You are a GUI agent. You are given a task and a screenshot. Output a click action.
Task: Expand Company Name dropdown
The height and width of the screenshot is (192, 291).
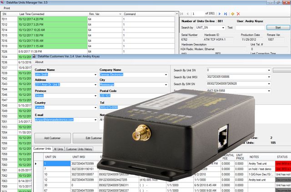[x=166, y=74]
